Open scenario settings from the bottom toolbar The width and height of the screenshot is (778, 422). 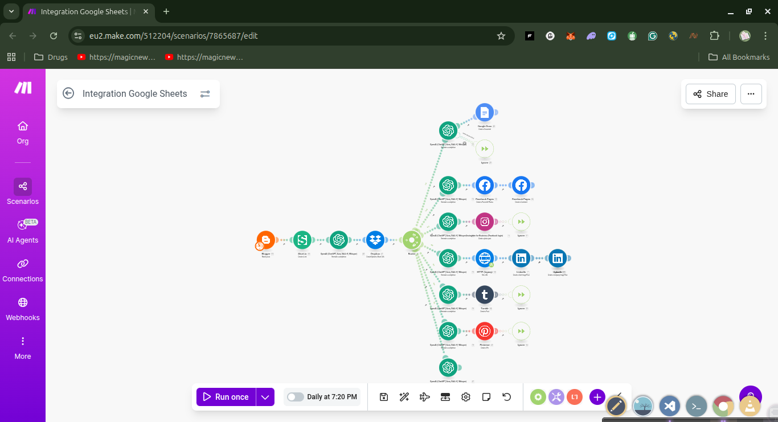tap(465, 397)
